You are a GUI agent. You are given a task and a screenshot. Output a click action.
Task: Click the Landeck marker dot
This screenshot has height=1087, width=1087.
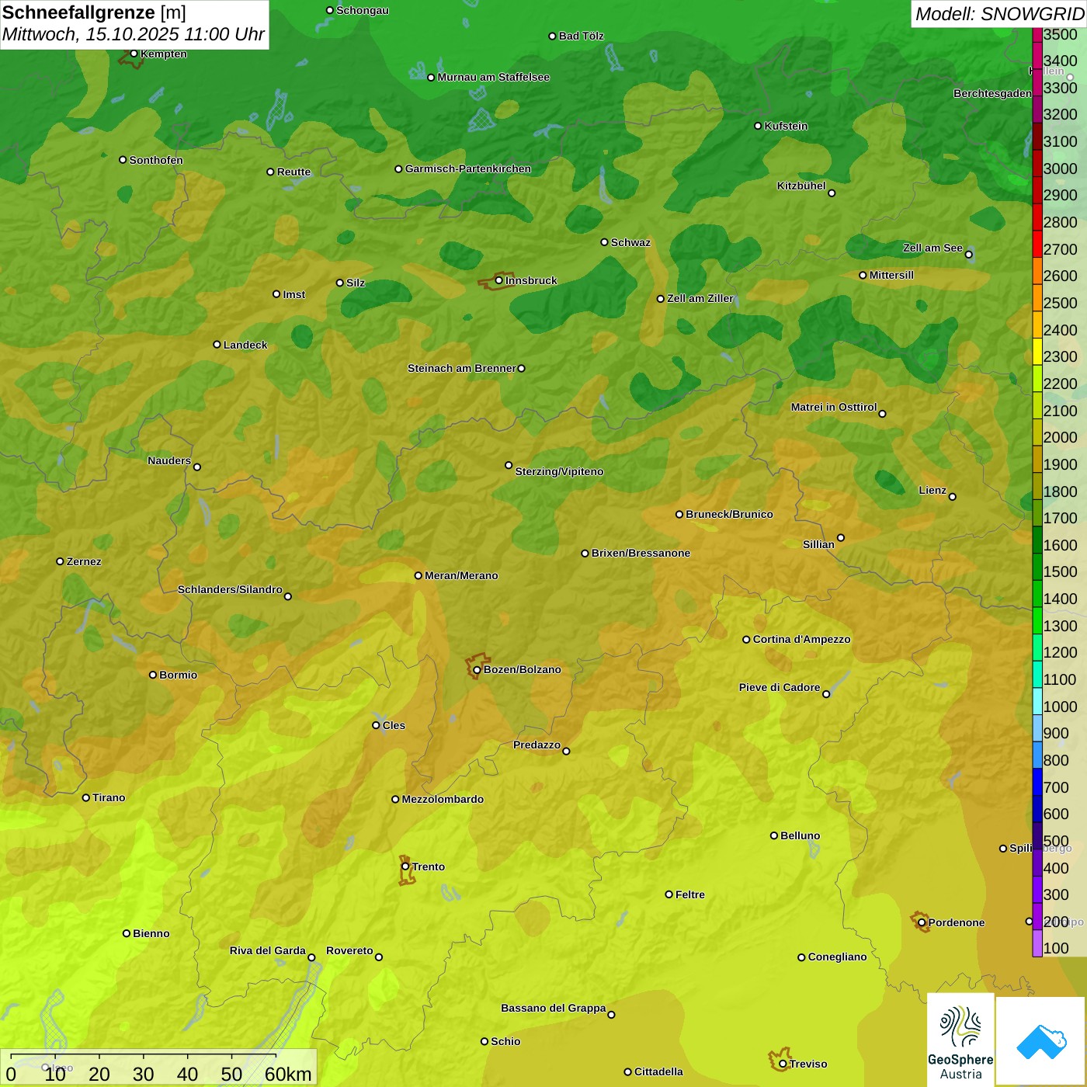coord(217,345)
